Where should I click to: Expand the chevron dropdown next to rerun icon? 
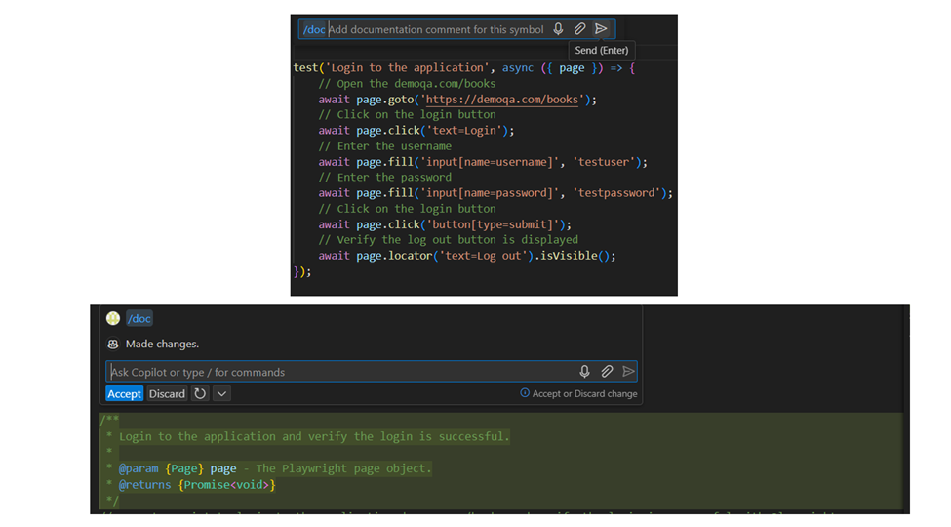pos(221,394)
